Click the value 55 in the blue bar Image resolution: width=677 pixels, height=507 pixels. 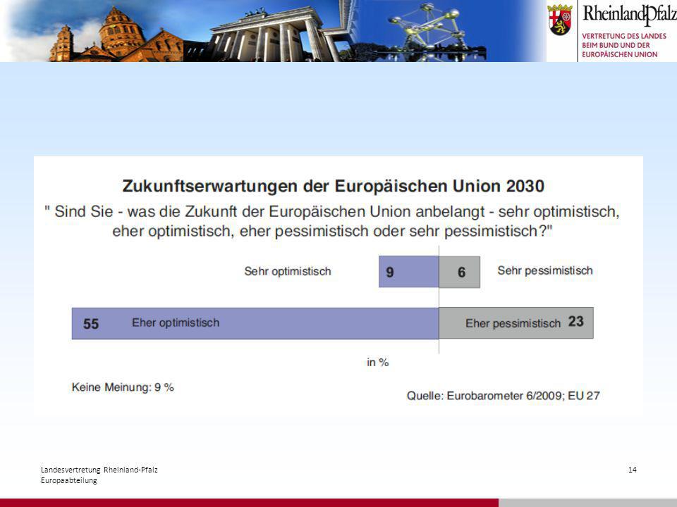coord(91,324)
